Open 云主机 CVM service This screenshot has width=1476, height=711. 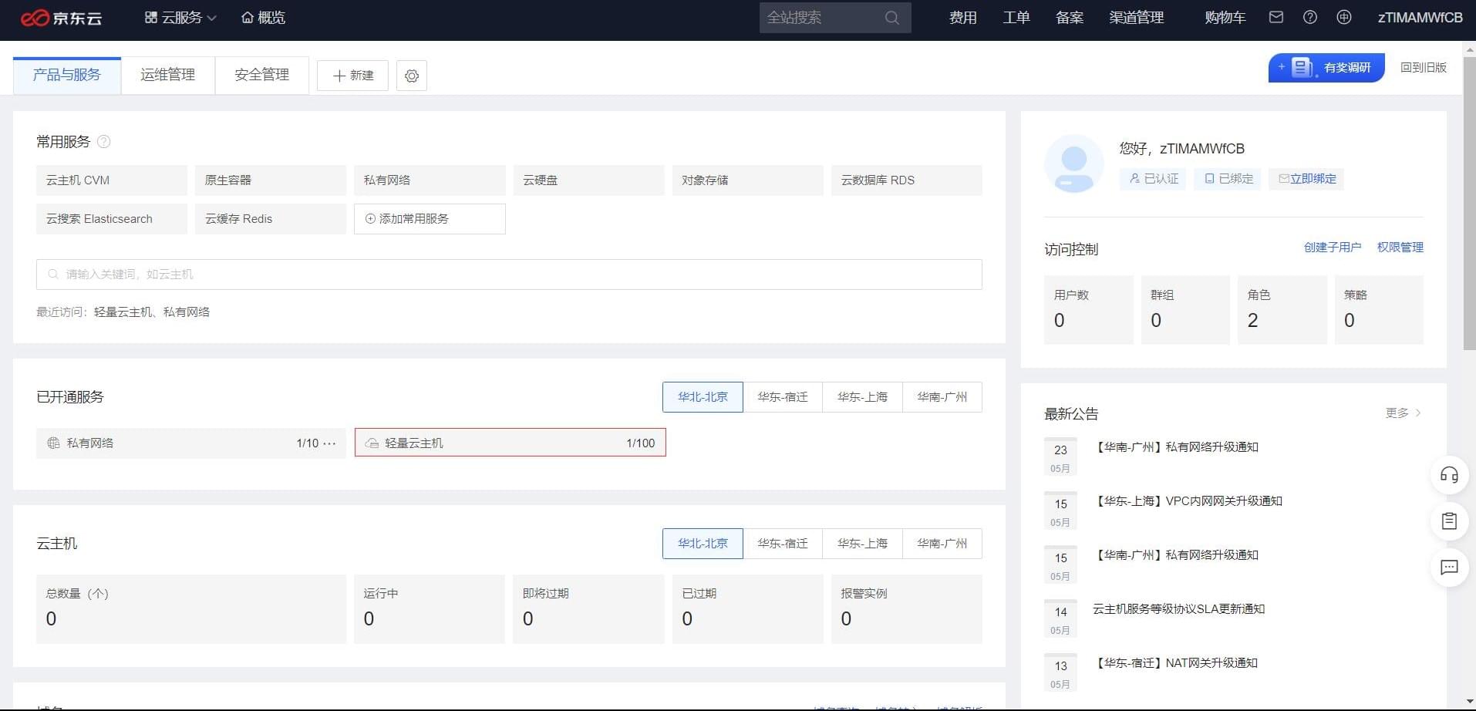pos(112,180)
